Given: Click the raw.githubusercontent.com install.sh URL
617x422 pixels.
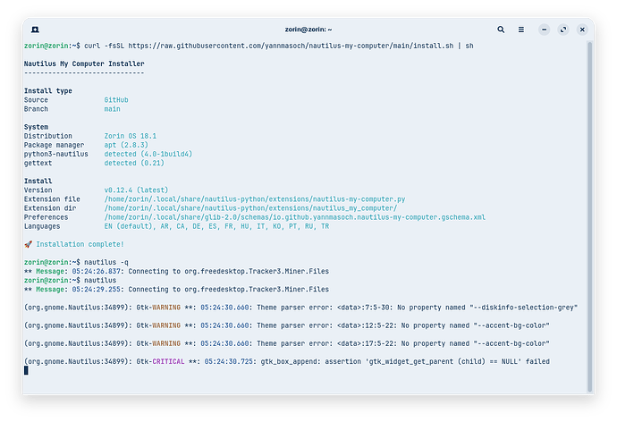Looking at the screenshot, I should click(x=291, y=46).
